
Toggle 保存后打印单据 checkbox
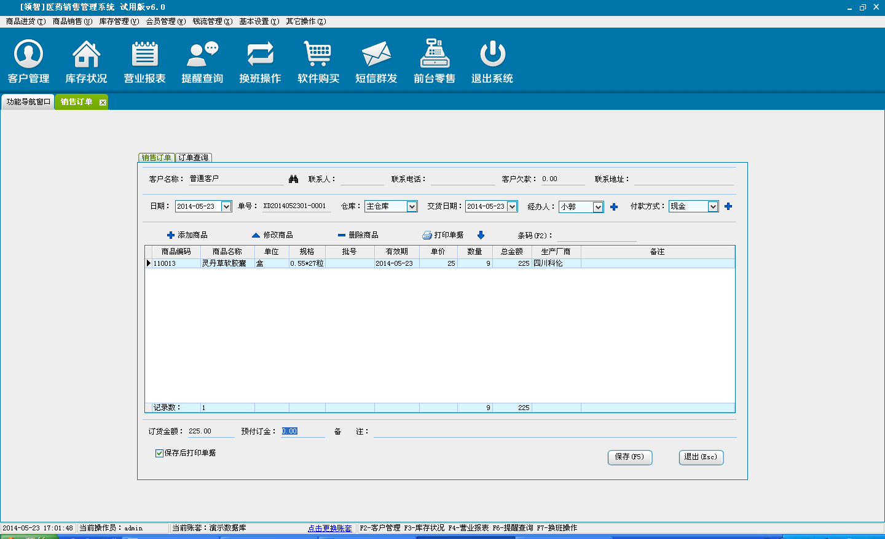[159, 453]
